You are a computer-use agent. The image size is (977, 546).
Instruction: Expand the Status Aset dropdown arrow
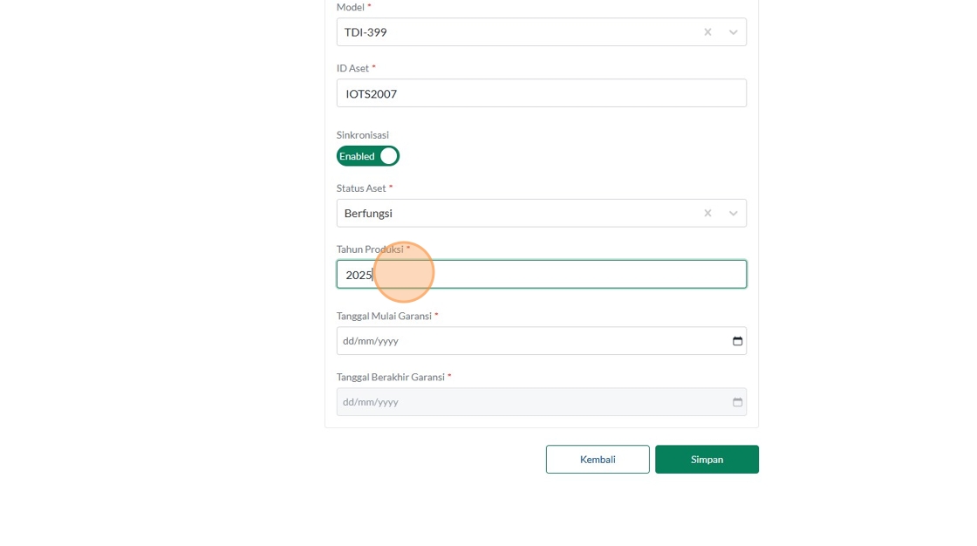coord(733,214)
